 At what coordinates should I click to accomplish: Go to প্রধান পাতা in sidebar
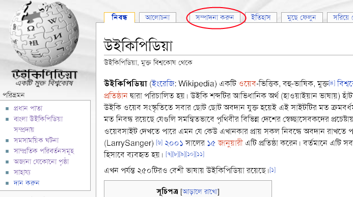point(28,108)
